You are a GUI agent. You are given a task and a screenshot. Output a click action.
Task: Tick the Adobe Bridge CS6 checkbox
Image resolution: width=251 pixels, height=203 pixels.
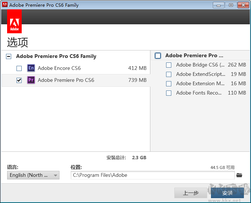(x=169, y=65)
